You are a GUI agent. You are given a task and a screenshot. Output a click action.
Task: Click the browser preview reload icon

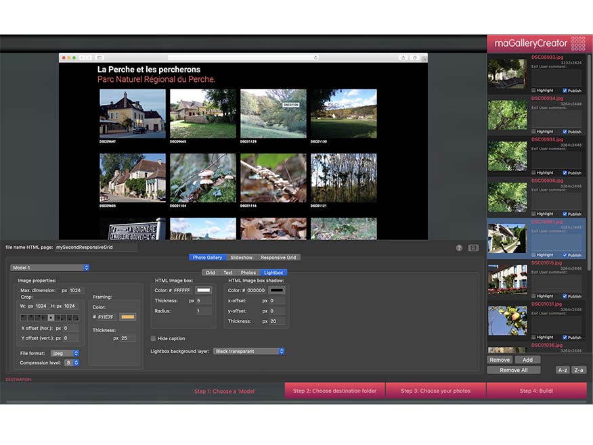point(315,58)
